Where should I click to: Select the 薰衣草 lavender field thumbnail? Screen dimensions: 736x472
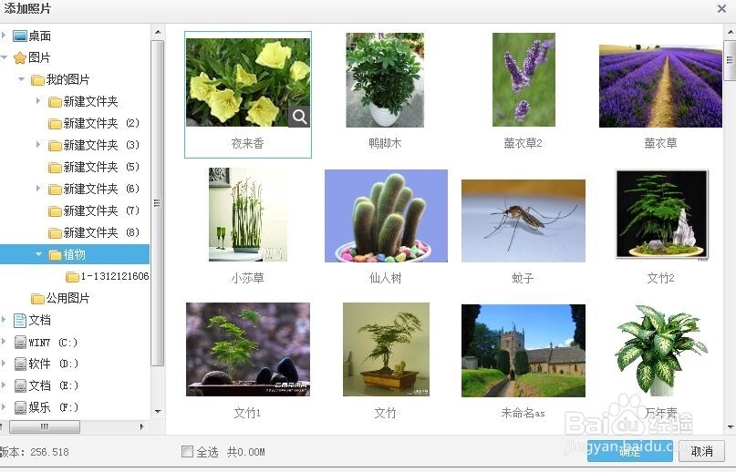point(660,86)
